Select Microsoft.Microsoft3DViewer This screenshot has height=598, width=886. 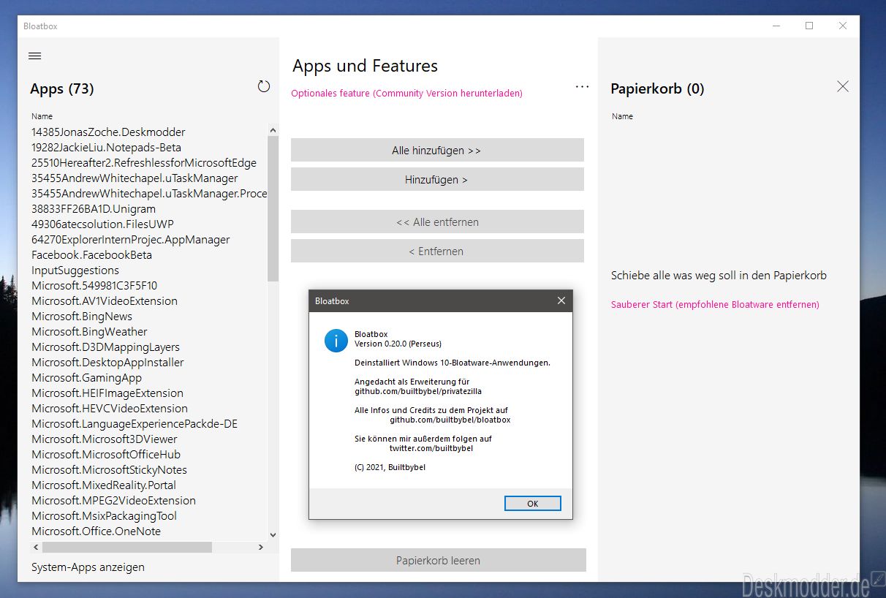point(105,439)
